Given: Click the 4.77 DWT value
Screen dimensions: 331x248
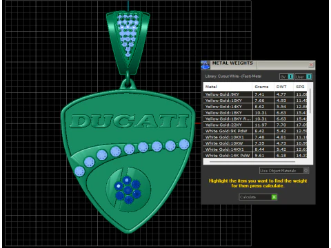Looking at the screenshot, I should 281,94.
